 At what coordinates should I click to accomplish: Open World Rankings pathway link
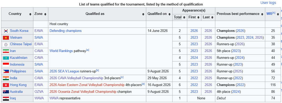pyautogui.click(x=61, y=51)
